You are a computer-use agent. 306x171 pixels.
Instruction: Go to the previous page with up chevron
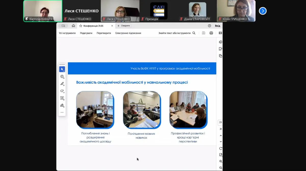click(x=221, y=136)
